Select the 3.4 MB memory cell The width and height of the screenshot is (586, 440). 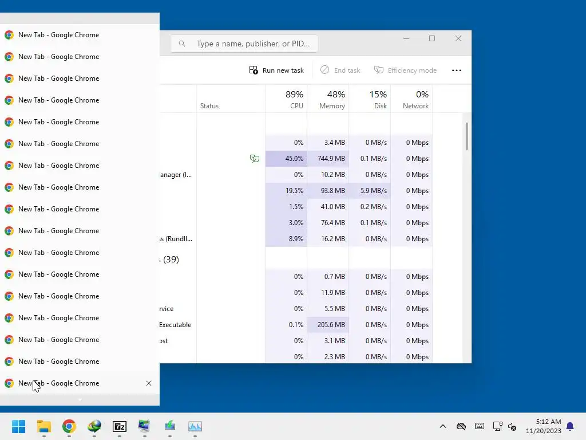328,143
